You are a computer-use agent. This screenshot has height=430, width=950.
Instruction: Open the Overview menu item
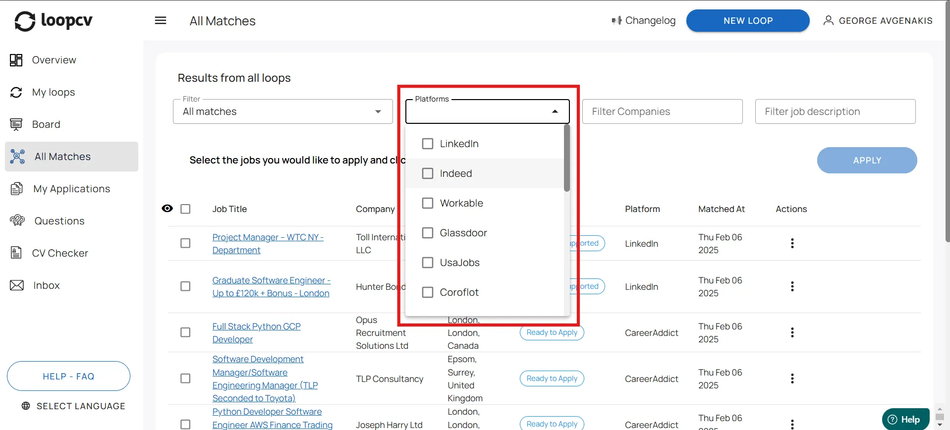pos(72,60)
